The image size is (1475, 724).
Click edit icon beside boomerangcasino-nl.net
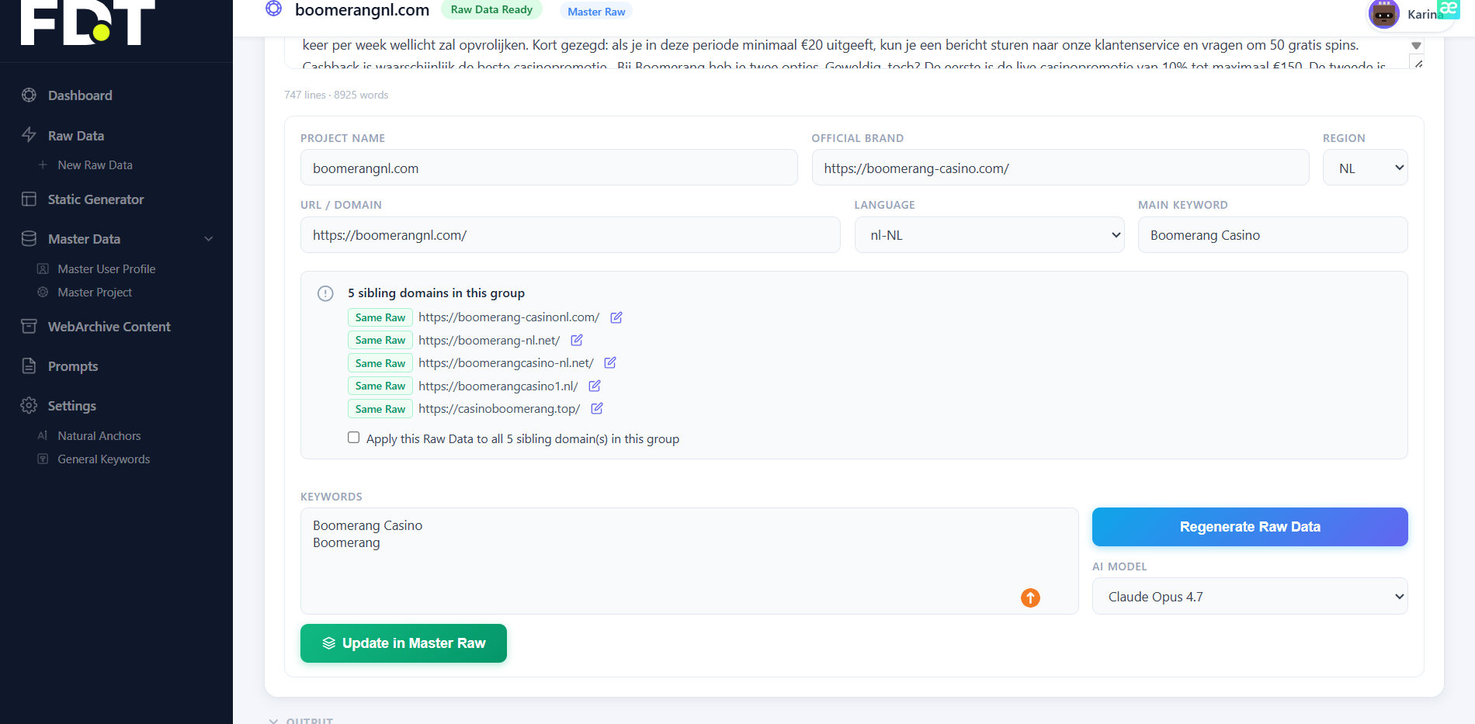point(610,362)
